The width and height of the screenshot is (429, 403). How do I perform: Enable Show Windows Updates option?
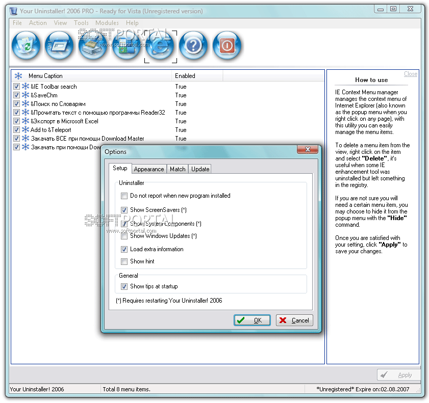[124, 236]
